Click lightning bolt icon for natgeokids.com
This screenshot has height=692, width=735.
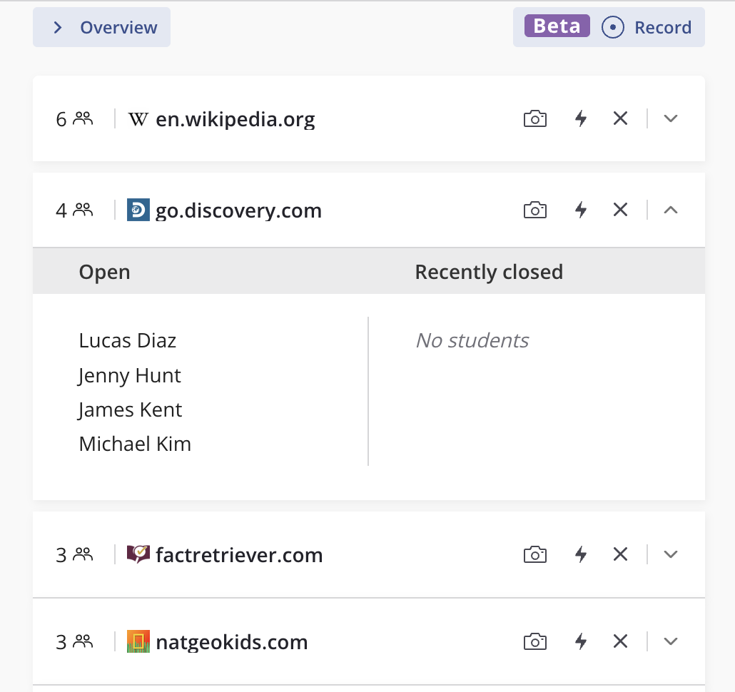click(581, 641)
